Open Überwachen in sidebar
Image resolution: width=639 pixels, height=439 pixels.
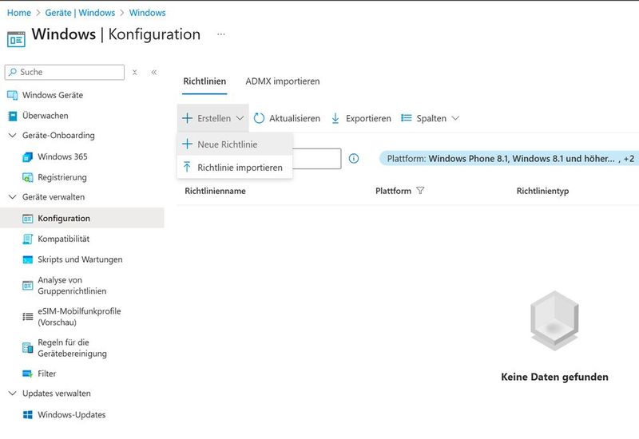pyautogui.click(x=46, y=116)
